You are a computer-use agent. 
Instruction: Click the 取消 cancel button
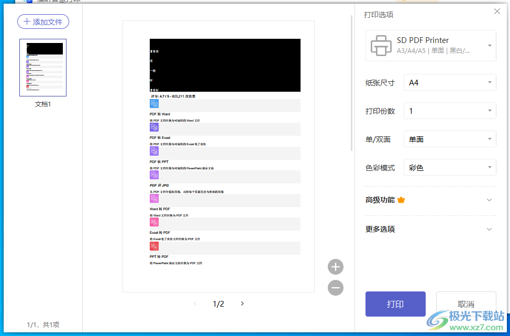point(466,304)
